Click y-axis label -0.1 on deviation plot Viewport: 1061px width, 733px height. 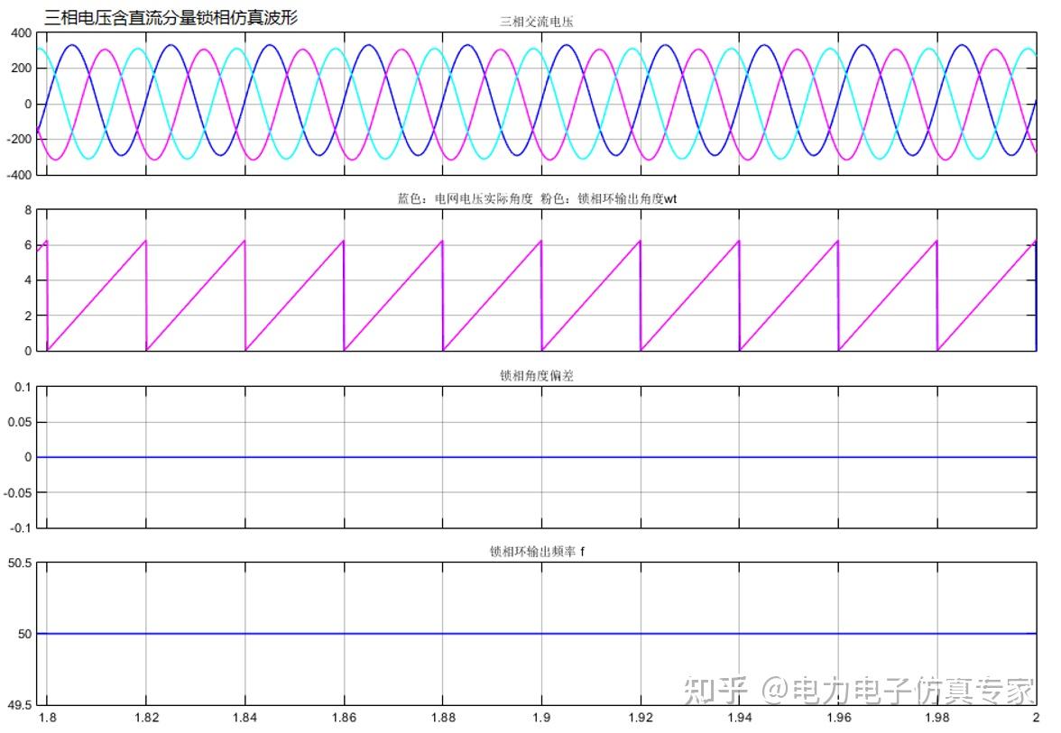coord(21,527)
